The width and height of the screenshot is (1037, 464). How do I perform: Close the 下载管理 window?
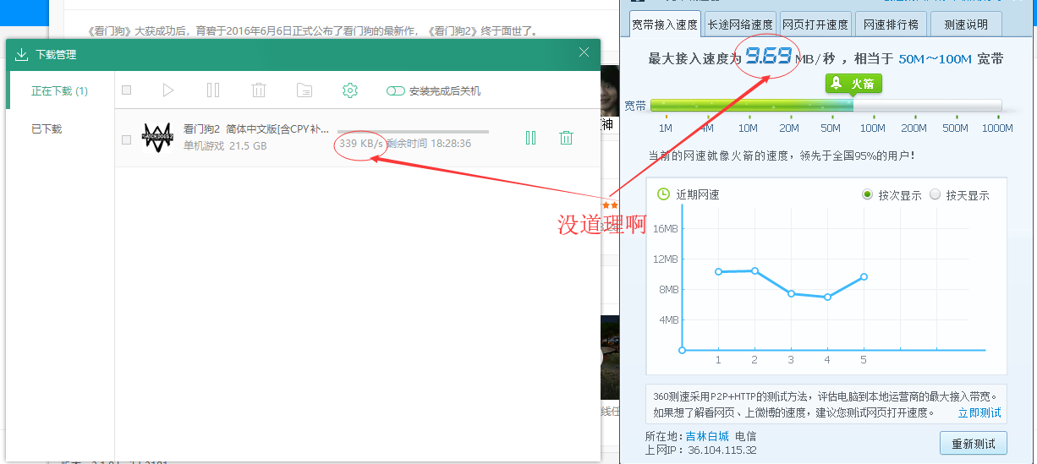[x=584, y=52]
